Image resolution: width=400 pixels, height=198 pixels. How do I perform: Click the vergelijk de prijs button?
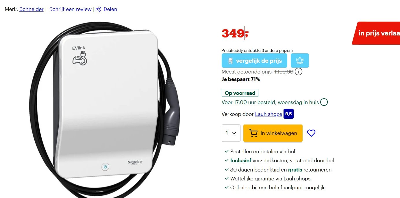point(254,61)
